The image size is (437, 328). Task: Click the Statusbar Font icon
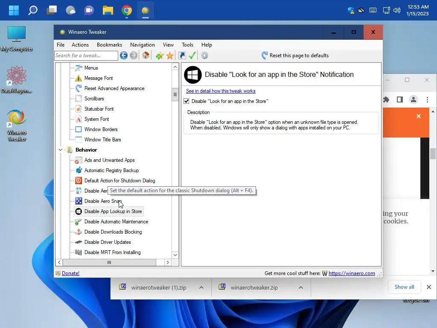coord(79,109)
